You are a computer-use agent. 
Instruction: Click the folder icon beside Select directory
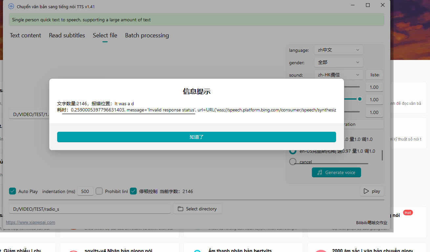coord(180,209)
